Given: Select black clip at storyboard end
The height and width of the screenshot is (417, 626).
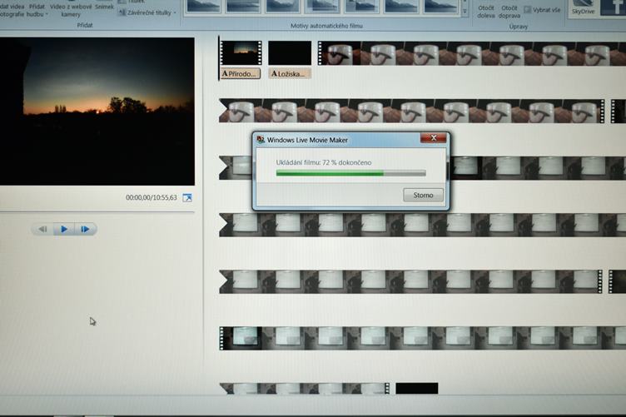Looking at the screenshot, I should point(417,389).
